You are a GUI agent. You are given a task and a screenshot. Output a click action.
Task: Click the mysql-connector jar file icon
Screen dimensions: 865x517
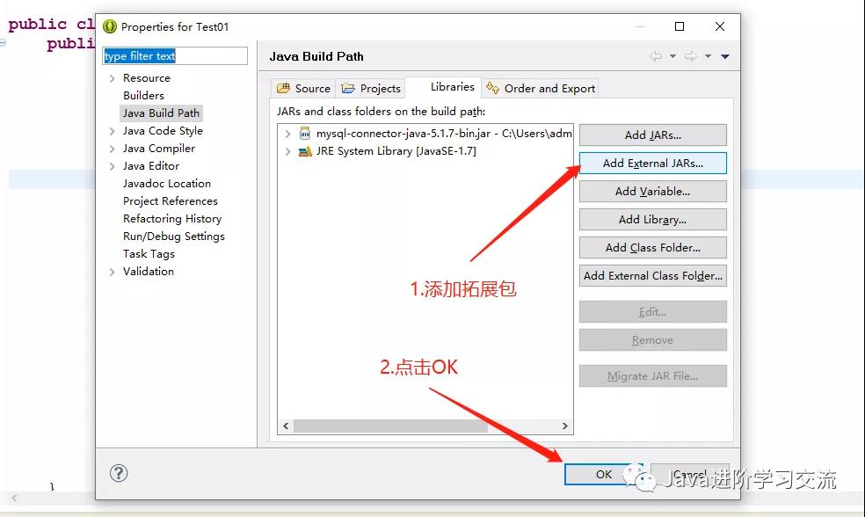pyautogui.click(x=305, y=134)
